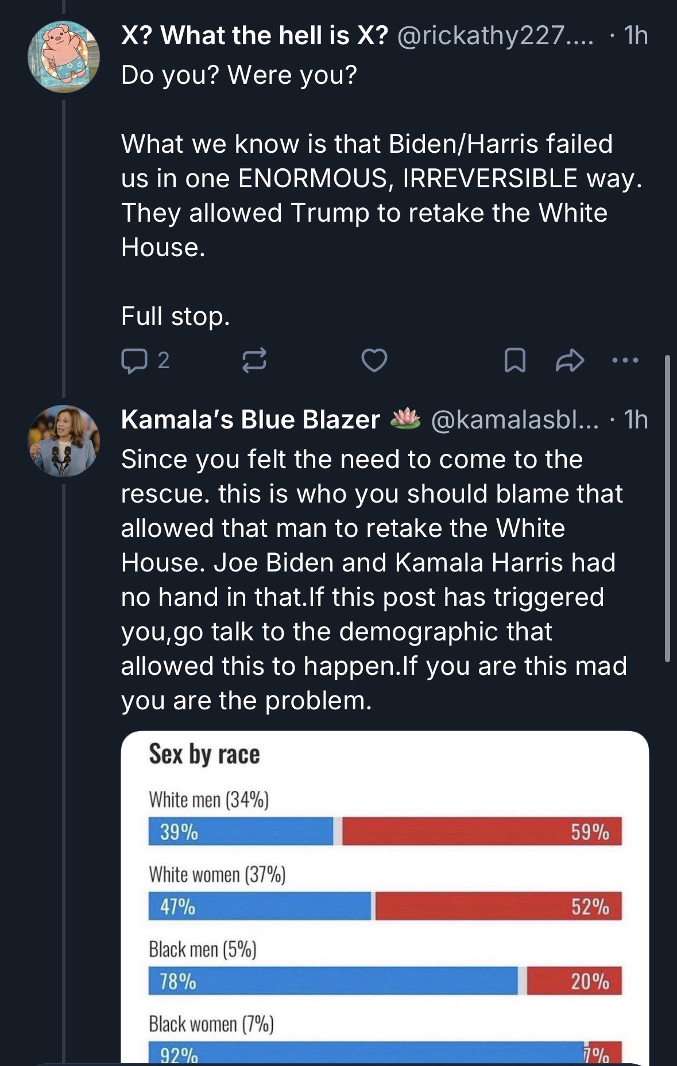Click the red 59% White men bar
Viewport: 677px width, 1066px height.
481,831
